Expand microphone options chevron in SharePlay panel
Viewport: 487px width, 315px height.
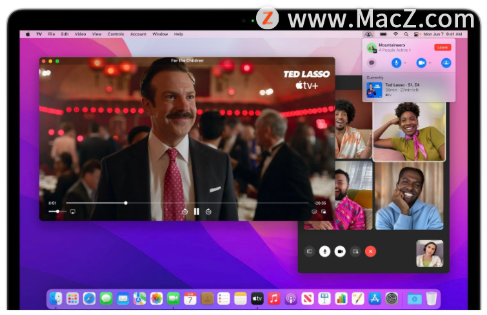(x=405, y=63)
